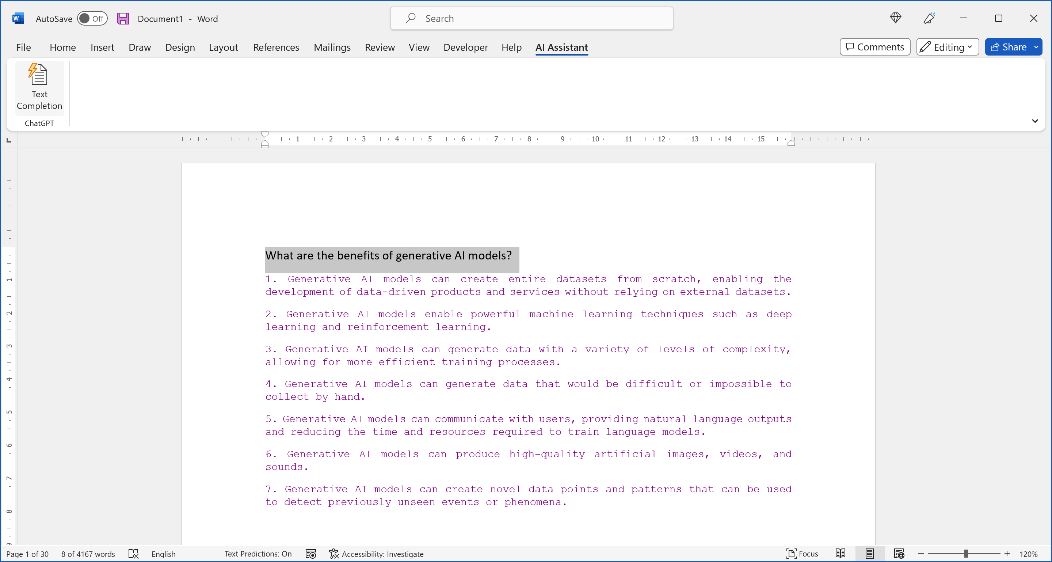
Task: Click the pen sparkle Coming Soon icon
Action: tap(929, 18)
